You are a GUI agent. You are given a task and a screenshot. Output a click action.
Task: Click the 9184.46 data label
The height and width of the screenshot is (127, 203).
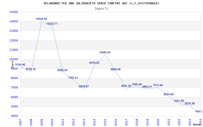20,65
